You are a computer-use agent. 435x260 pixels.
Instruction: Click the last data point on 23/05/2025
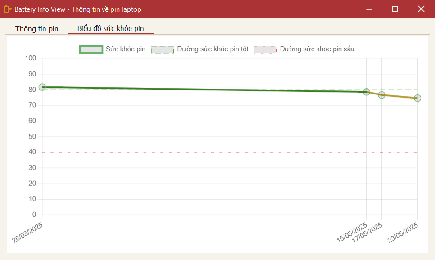[417, 98]
